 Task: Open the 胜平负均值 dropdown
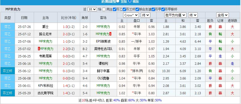(175, 15)
